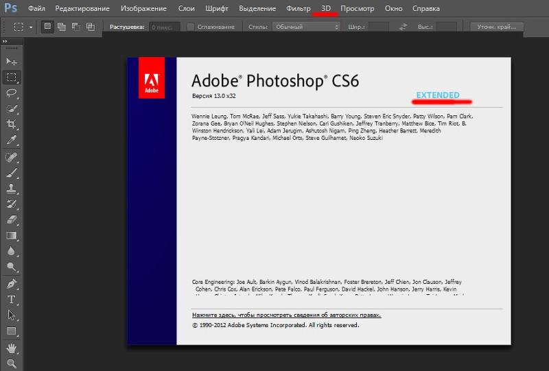
Task: Click the EXTENDED label in splash
Action: (438, 95)
